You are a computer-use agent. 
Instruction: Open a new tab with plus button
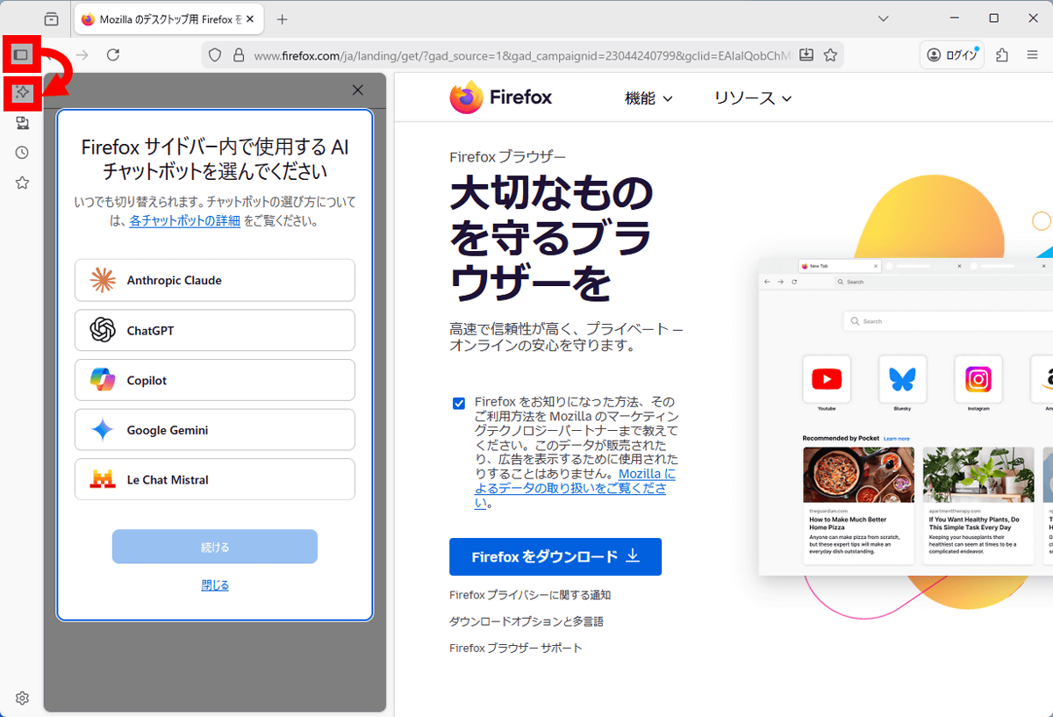pyautogui.click(x=282, y=19)
